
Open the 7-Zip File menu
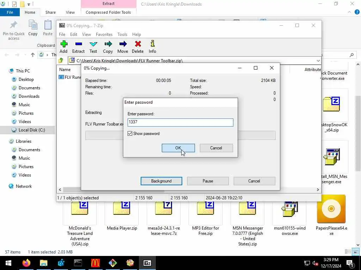[x=62, y=34]
